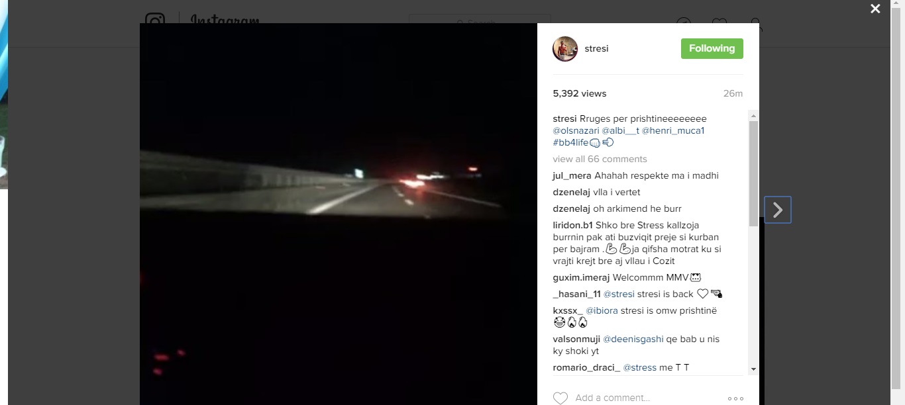Open the @henri_muca1 mention link
Screen dimensions: 905x405
pos(673,130)
